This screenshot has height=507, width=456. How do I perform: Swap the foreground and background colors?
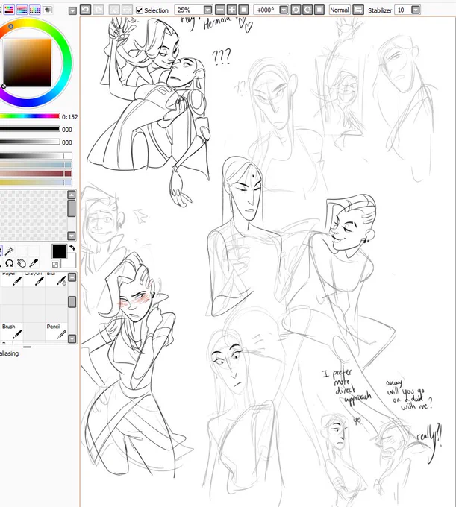[x=72, y=248]
